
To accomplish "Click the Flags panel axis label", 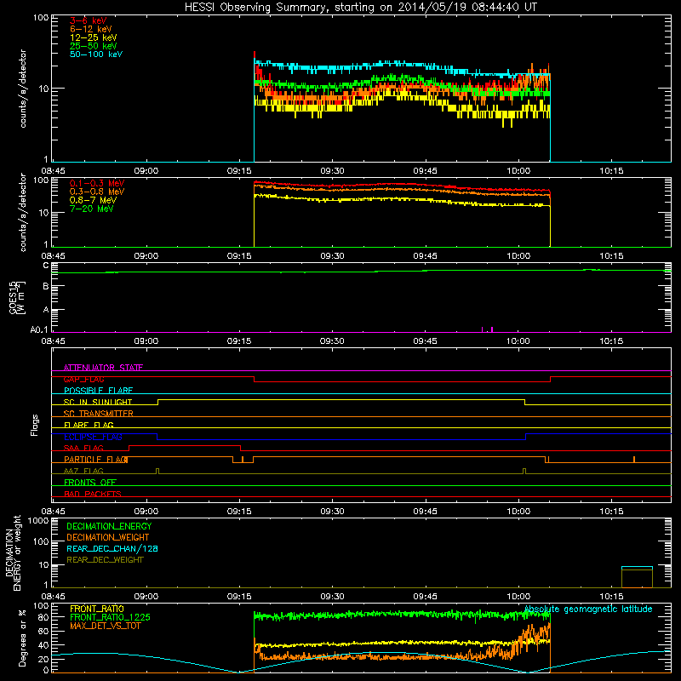I will [35, 425].
